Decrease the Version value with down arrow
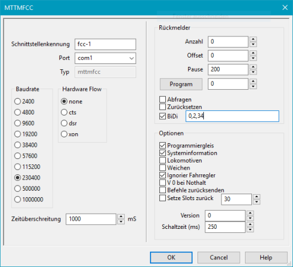 coord(250,218)
